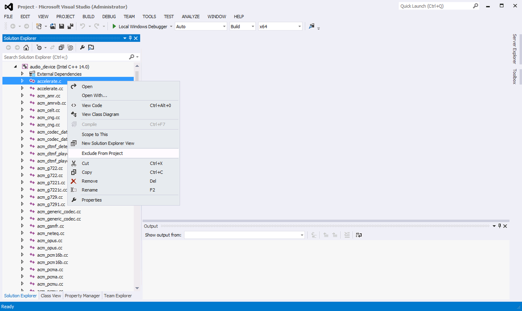Image resolution: width=522 pixels, height=311 pixels.
Task: Close the Solution Explorer panel
Action: (x=136, y=38)
